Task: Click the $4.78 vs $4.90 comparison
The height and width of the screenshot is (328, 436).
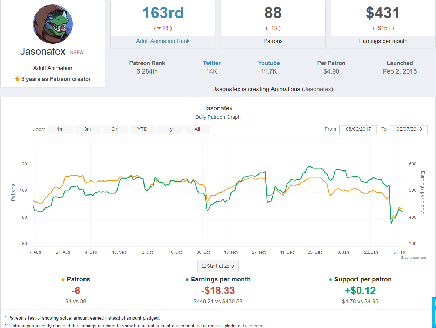Action: pyautogui.click(x=360, y=302)
